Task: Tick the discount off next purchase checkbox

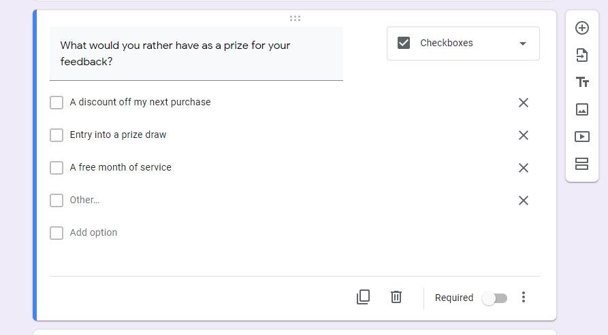Action: (57, 103)
